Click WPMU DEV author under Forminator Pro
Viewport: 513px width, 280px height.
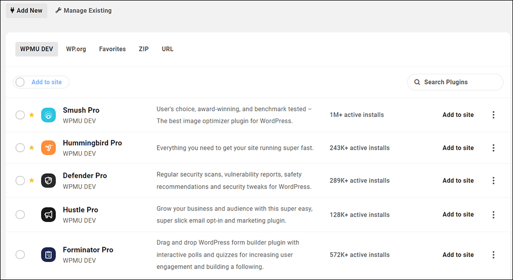pyautogui.click(x=79, y=261)
